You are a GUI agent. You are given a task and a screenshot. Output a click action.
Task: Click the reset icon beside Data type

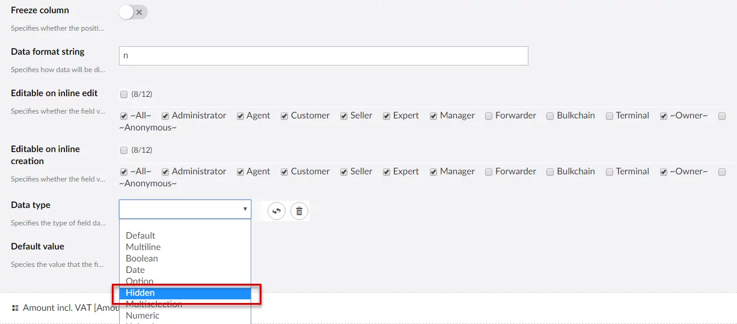click(x=277, y=211)
